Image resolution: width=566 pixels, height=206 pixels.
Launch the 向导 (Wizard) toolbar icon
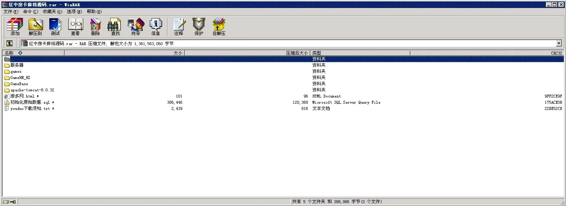coord(135,27)
